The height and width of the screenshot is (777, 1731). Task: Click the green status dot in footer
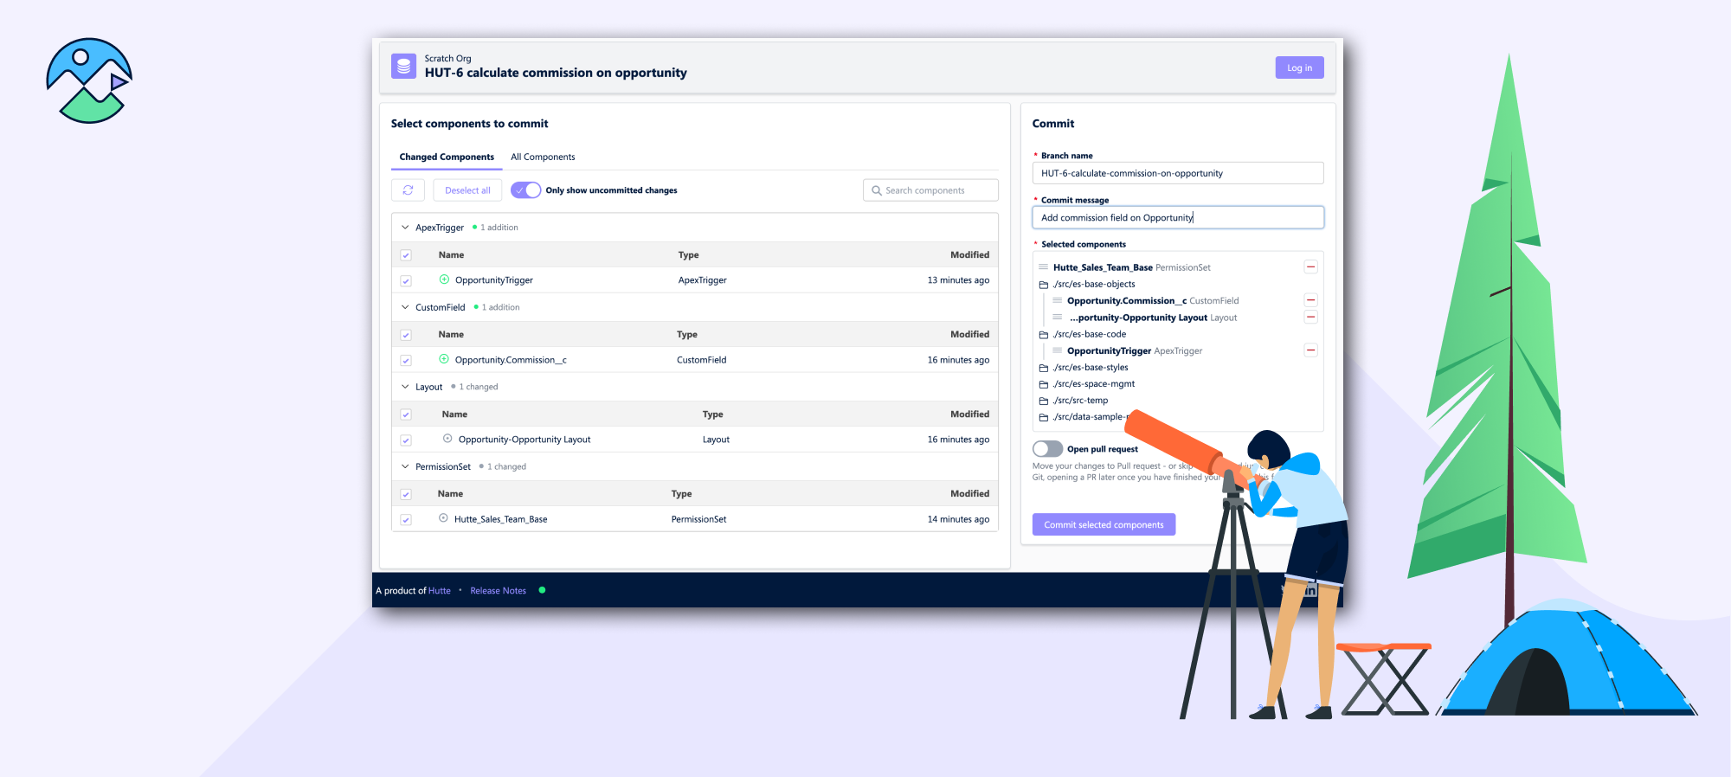pos(542,590)
